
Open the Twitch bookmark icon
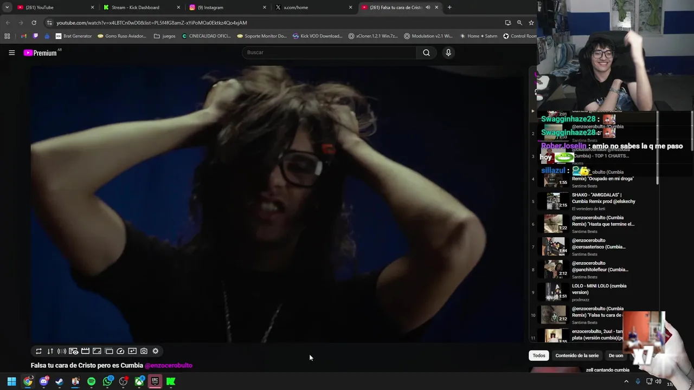tap(36, 36)
